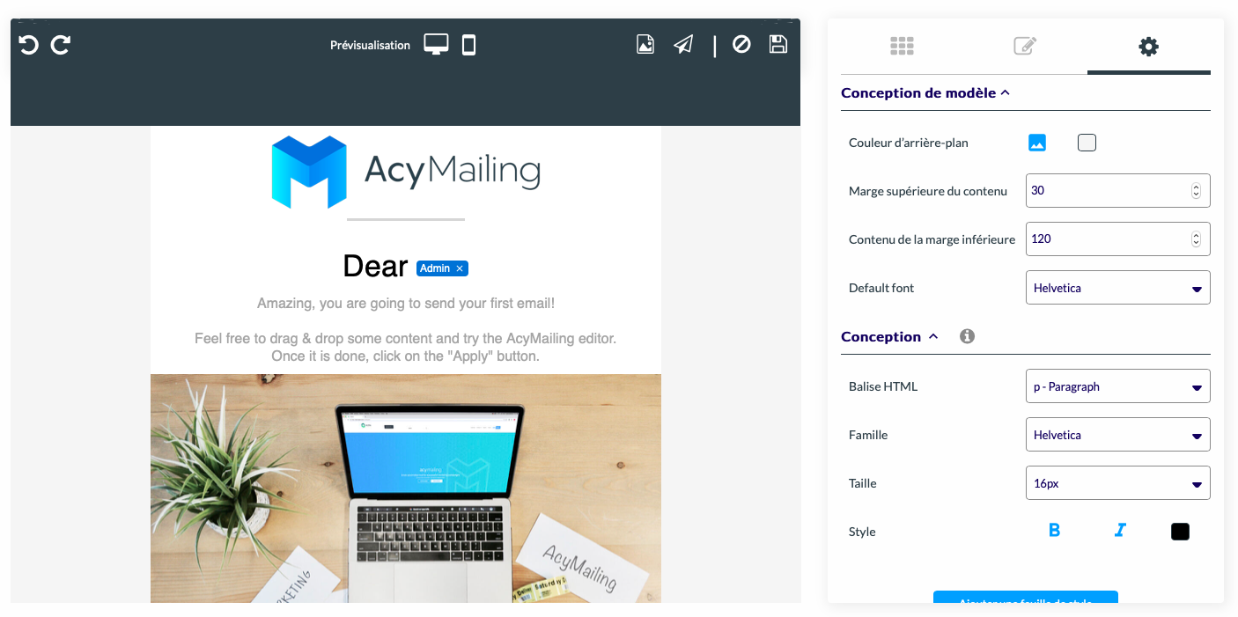1238x617 pixels.
Task: Toggle bold style button
Action: point(1054,530)
